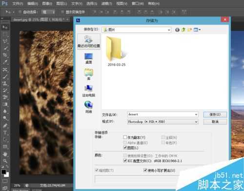
Task: Select the Lasso tool
Action: 5,41
